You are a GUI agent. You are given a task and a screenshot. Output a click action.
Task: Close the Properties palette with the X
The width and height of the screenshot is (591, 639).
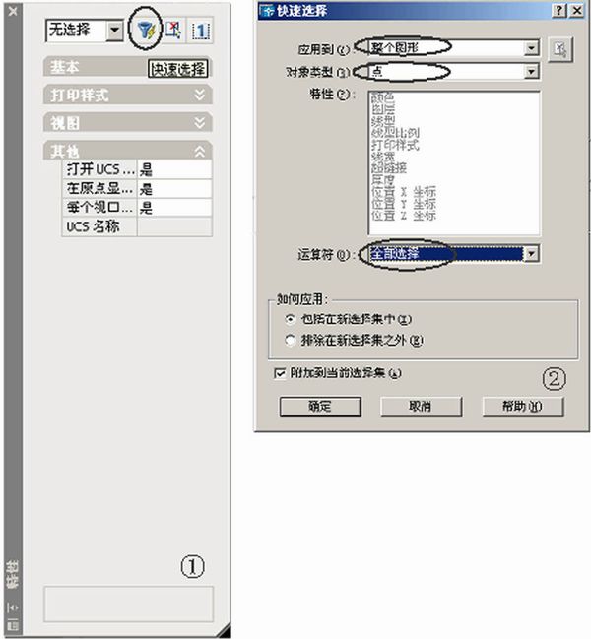click(x=13, y=11)
